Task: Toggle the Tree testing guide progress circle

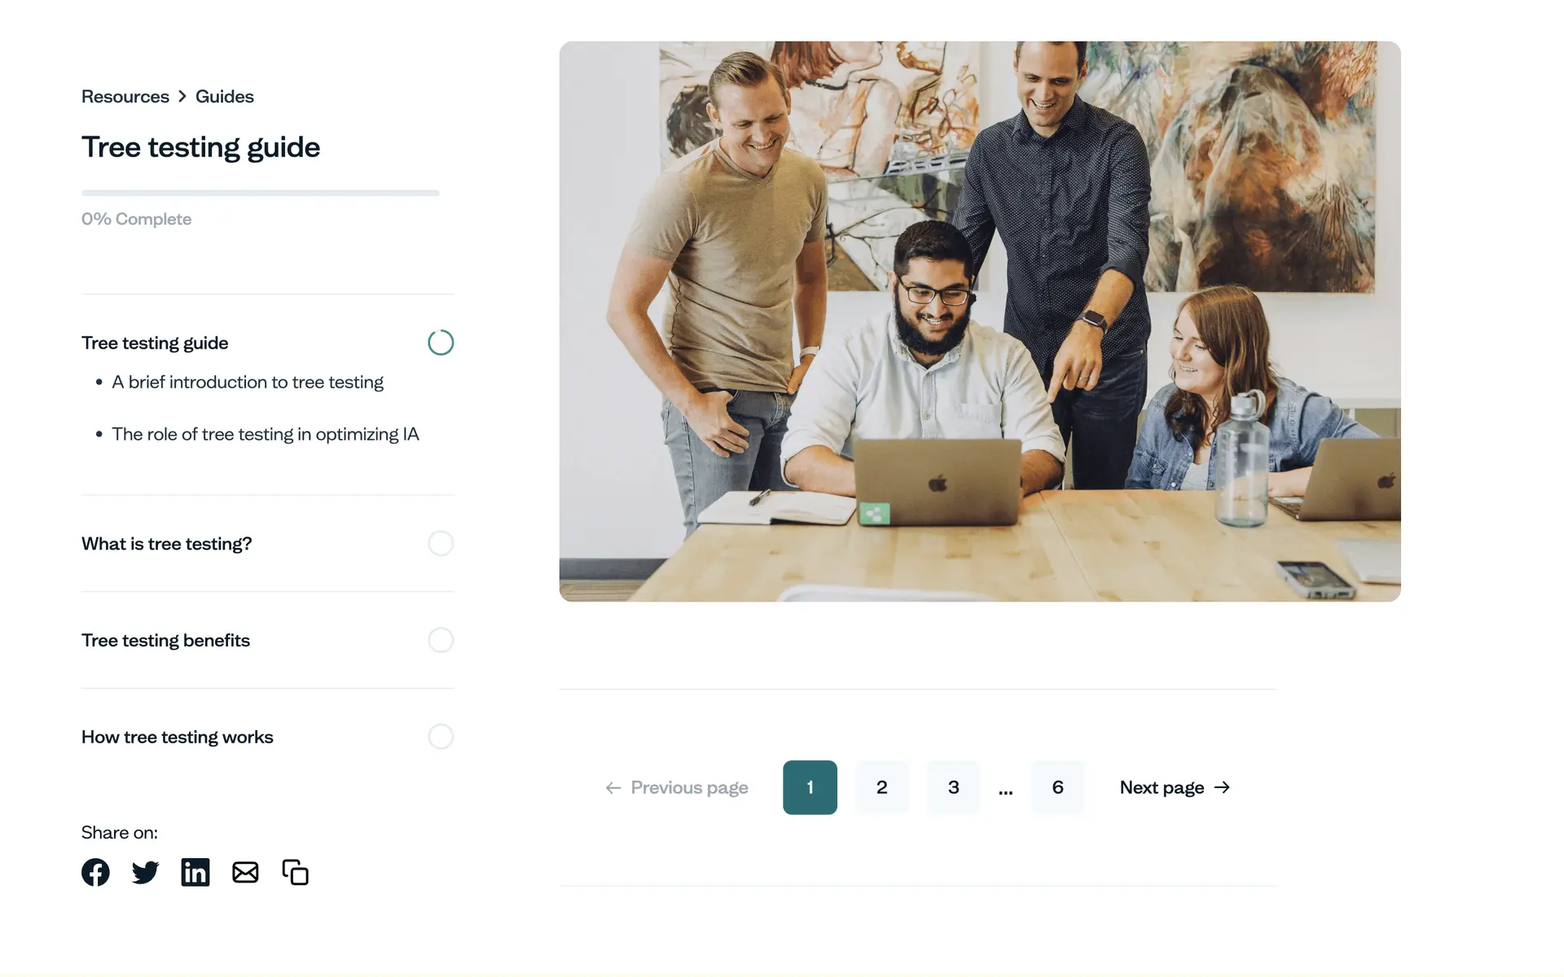Action: tap(441, 343)
